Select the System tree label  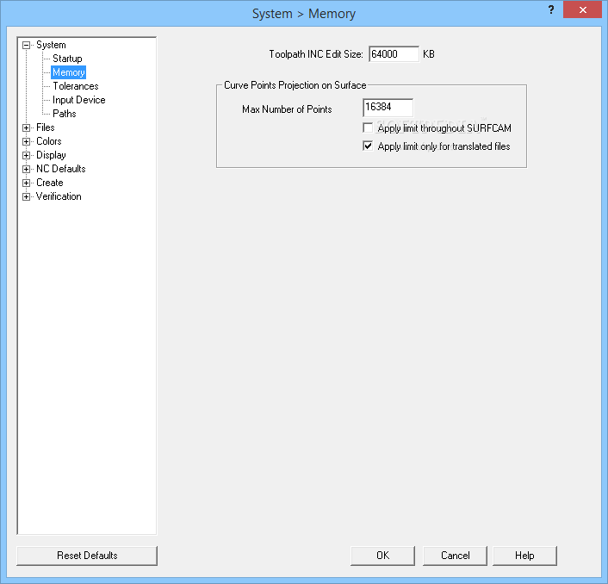(51, 45)
